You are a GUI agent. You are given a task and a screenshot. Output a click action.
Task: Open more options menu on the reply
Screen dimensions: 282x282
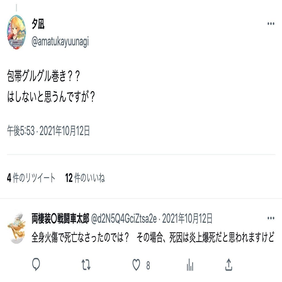click(x=271, y=218)
